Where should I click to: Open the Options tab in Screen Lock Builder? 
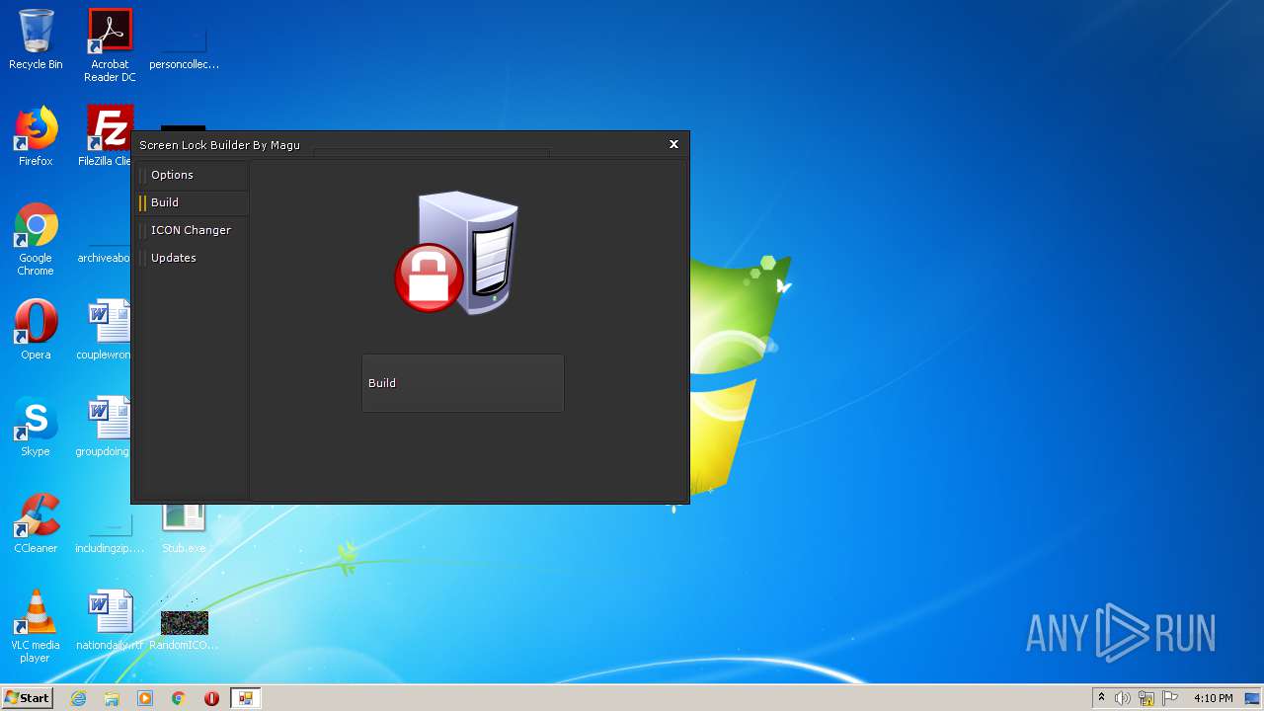pyautogui.click(x=193, y=175)
